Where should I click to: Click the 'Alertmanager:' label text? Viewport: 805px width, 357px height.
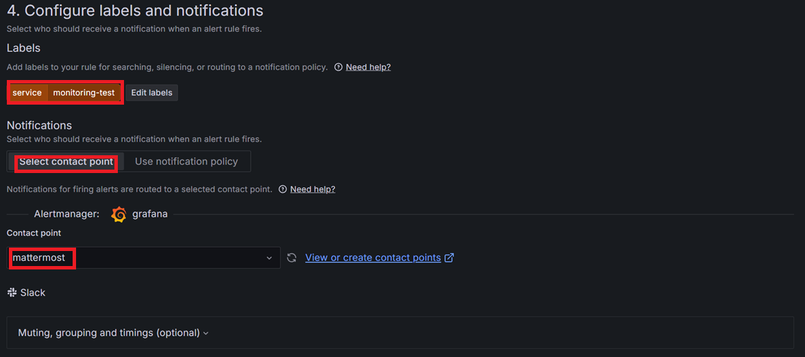click(66, 214)
